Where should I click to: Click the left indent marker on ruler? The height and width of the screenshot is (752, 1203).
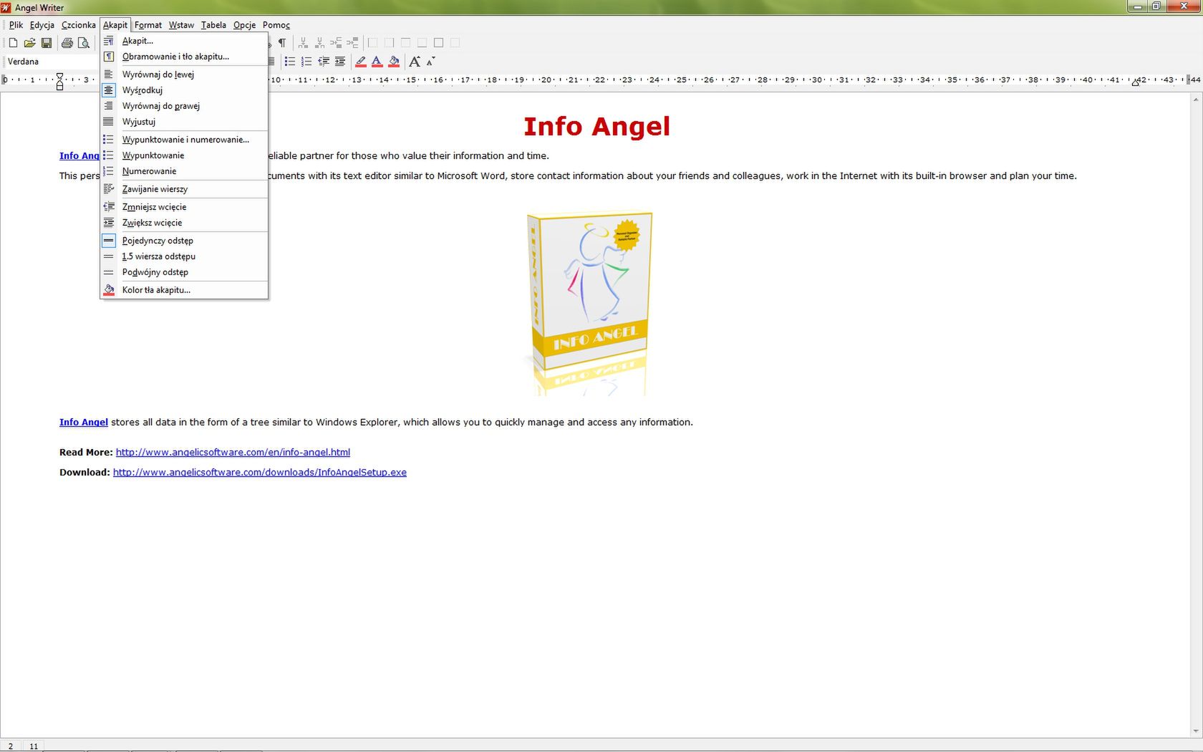point(59,80)
